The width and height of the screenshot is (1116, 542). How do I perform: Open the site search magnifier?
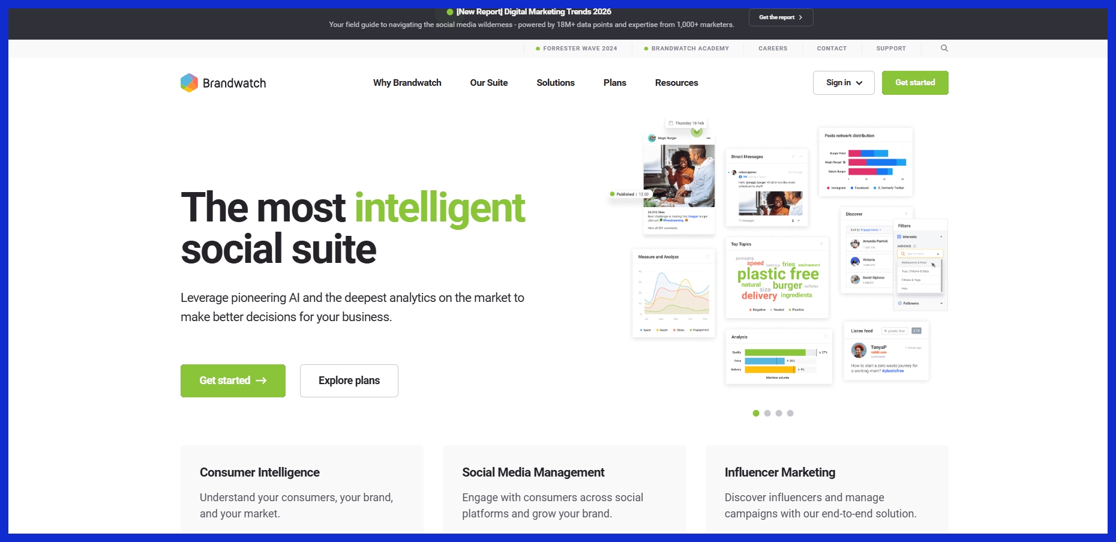click(x=944, y=48)
